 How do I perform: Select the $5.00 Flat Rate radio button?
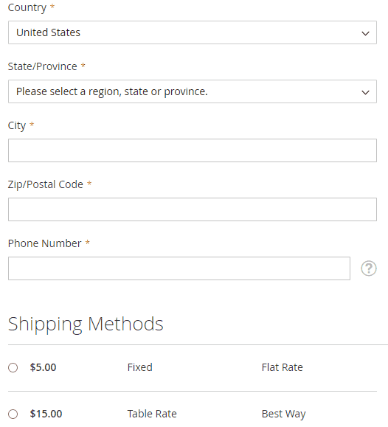(13, 367)
